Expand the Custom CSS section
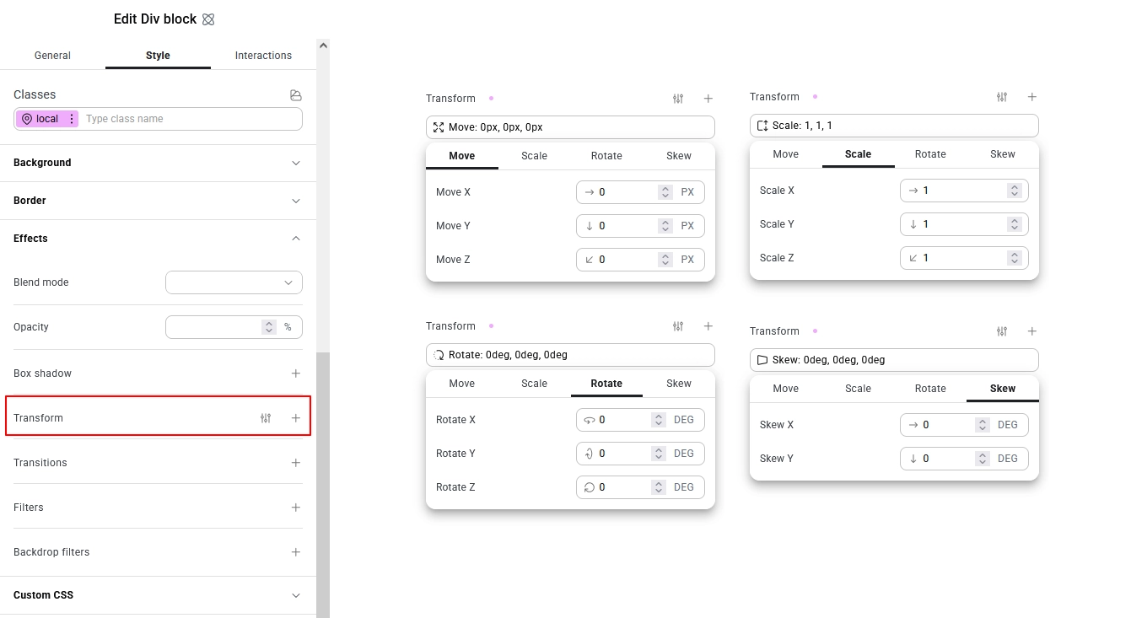Image resolution: width=1131 pixels, height=618 pixels. tap(296, 594)
